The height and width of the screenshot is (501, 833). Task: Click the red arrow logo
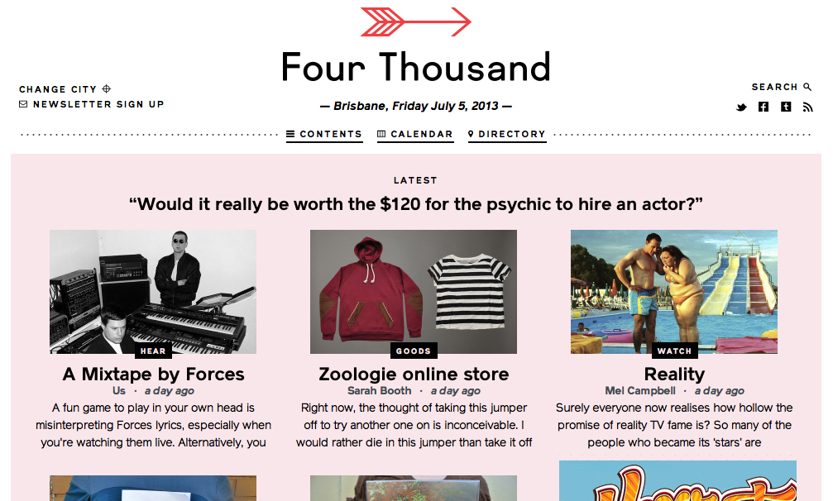click(x=415, y=21)
